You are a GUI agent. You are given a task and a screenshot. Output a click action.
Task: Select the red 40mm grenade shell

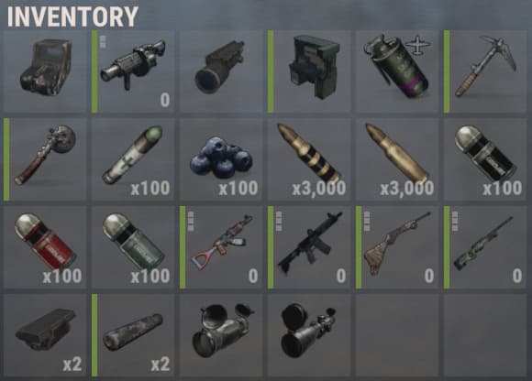pyautogui.click(x=45, y=247)
